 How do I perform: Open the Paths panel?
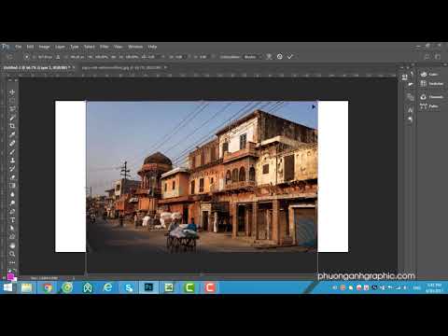pyautogui.click(x=429, y=106)
